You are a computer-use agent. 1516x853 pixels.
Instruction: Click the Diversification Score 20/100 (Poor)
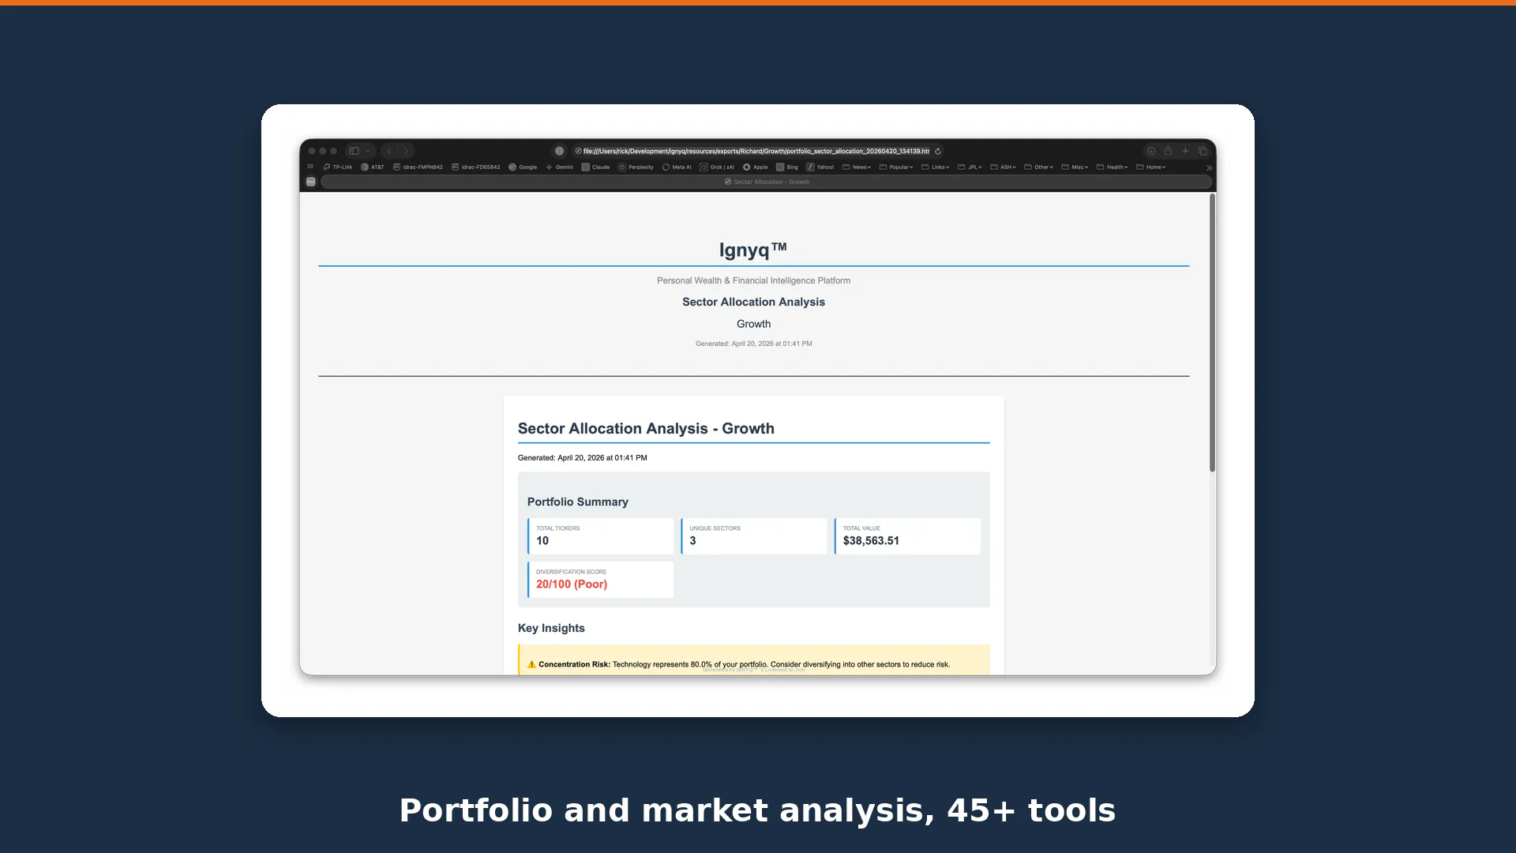click(x=572, y=584)
